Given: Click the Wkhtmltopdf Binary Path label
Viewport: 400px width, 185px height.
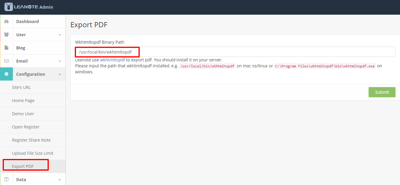Looking at the screenshot, I should click(x=100, y=42).
